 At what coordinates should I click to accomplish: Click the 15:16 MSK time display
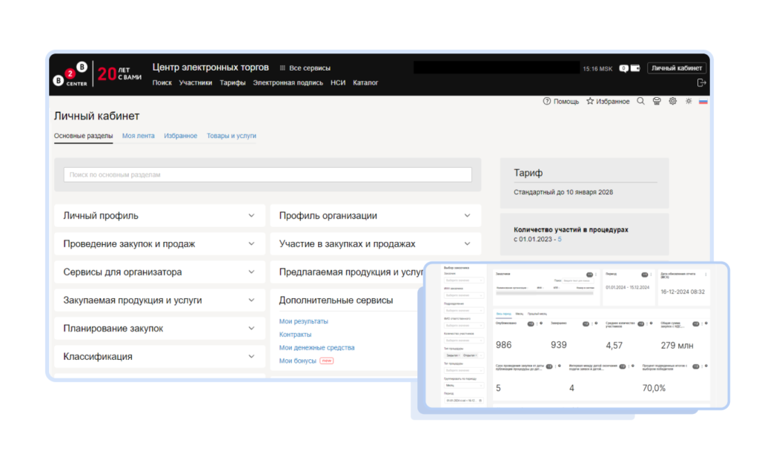point(598,69)
